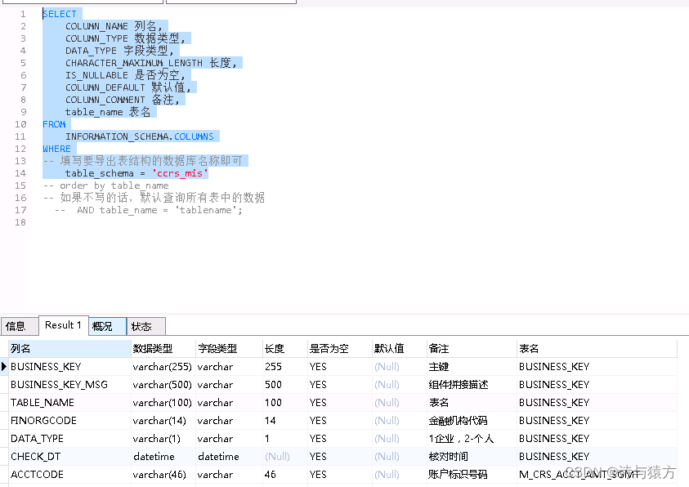The width and height of the screenshot is (689, 487).
Task: Click the (Null) default value for TABLE_NAME
Action: click(x=386, y=402)
